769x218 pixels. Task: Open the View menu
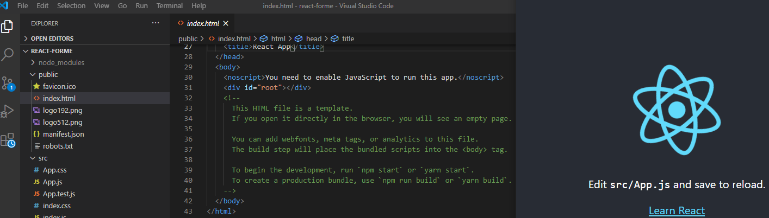pyautogui.click(x=102, y=5)
